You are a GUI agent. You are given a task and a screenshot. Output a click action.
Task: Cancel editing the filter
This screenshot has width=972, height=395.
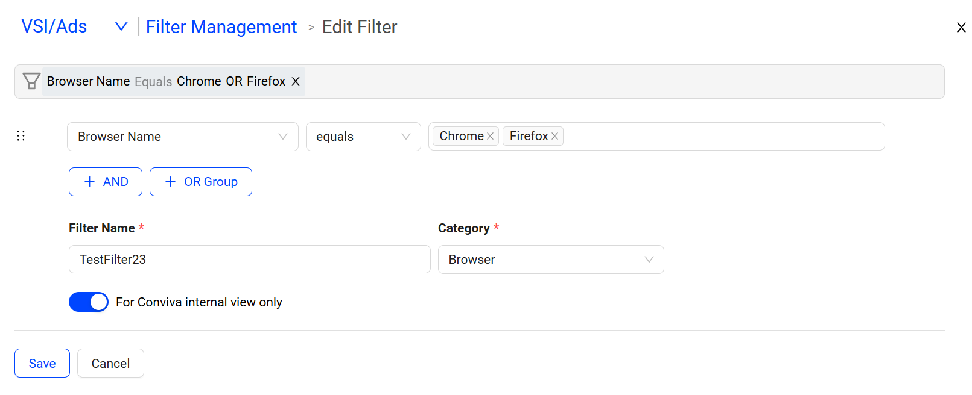[110, 363]
